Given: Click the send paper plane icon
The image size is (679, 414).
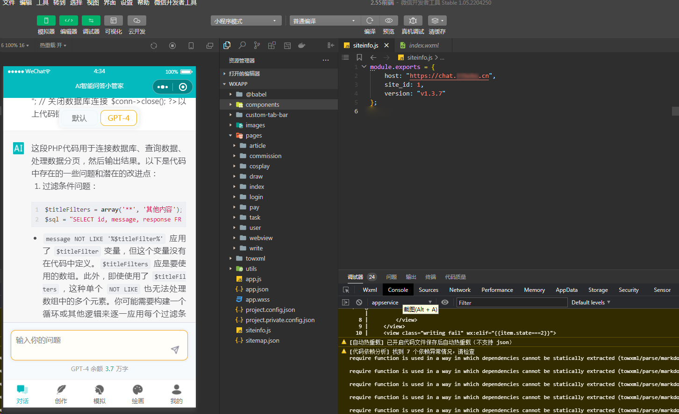Looking at the screenshot, I should 175,350.
